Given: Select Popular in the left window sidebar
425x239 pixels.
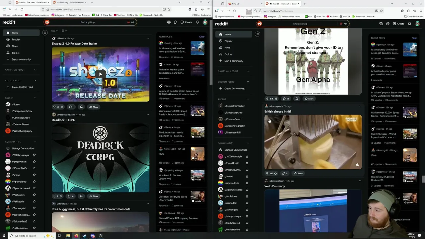Looking at the screenshot, I should coord(16,40).
